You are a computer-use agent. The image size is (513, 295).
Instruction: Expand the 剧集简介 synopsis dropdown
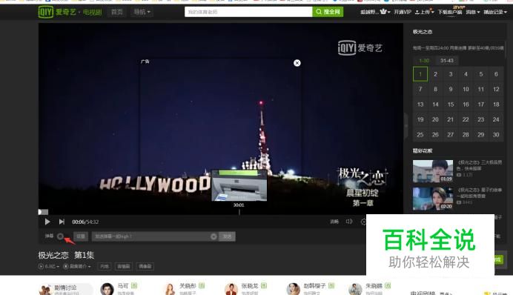click(x=76, y=267)
